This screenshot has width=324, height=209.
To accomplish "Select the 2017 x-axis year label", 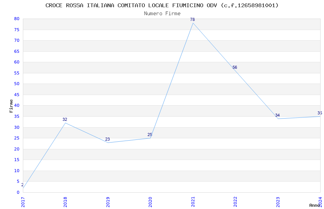I will tap(23, 202).
